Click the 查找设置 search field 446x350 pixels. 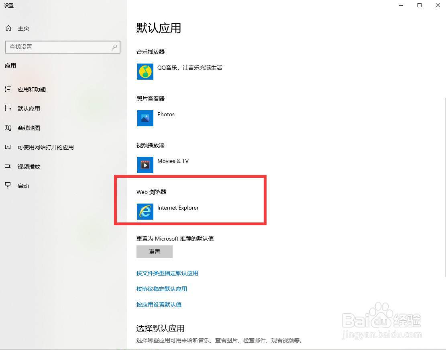tap(60, 47)
